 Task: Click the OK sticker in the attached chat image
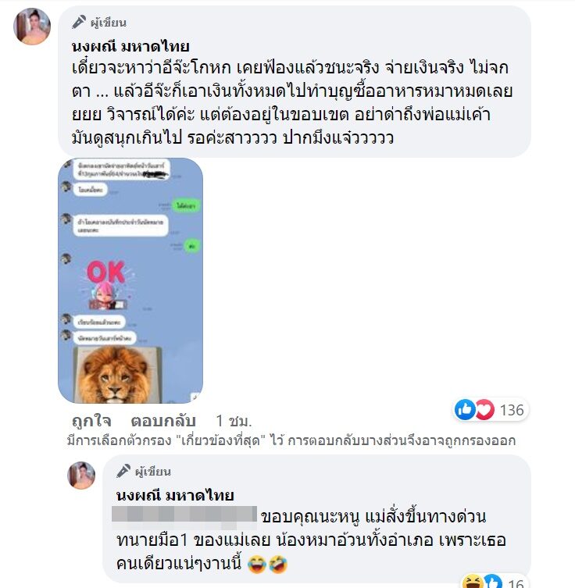pyautogui.click(x=105, y=285)
